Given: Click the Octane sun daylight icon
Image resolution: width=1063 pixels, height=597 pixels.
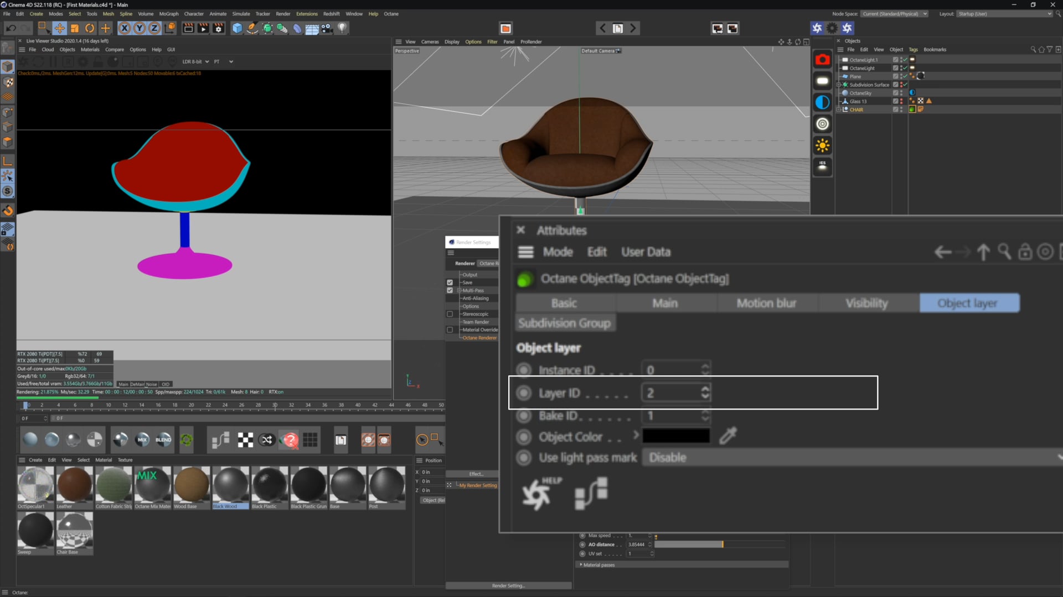Looking at the screenshot, I should click(822, 146).
